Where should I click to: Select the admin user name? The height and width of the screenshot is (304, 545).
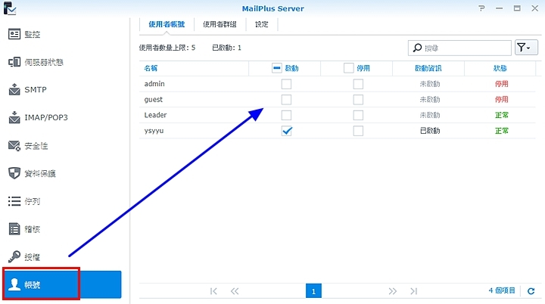154,84
